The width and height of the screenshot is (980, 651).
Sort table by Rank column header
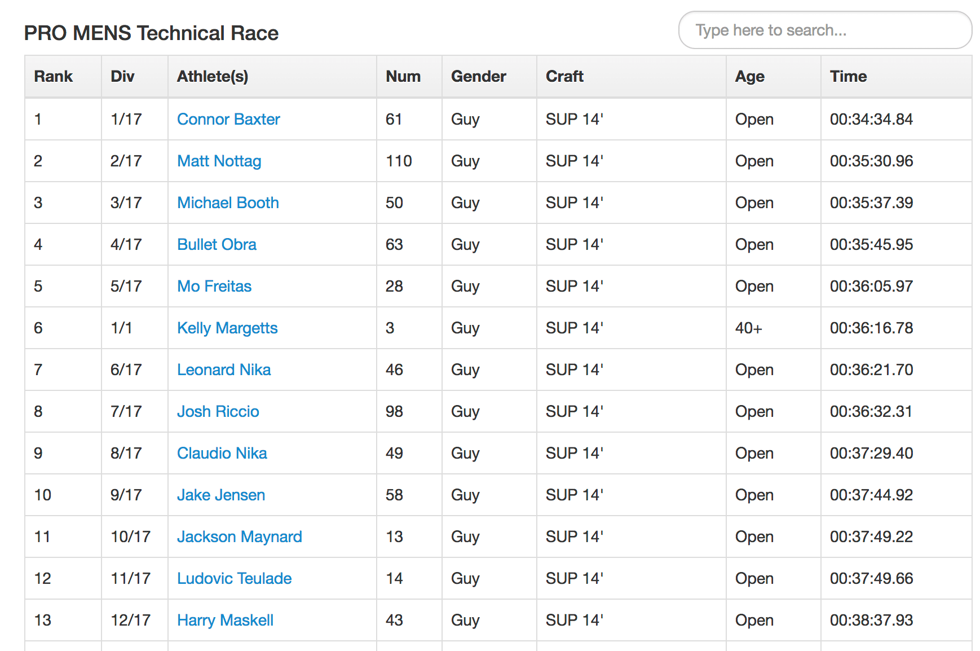point(54,76)
